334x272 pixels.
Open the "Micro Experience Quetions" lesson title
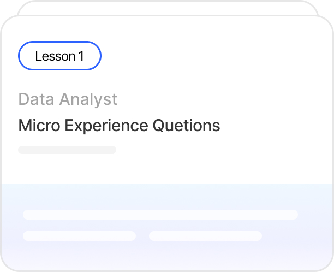coord(119,126)
